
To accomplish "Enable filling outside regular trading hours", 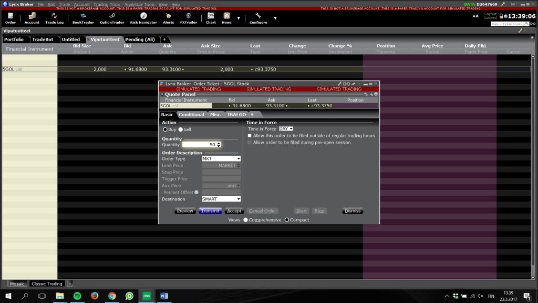I will point(250,136).
